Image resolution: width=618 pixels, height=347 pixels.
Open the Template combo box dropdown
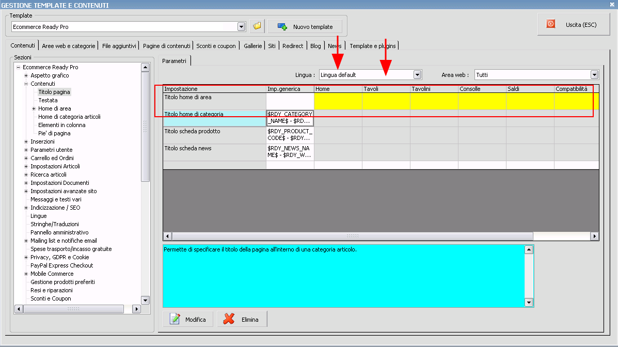click(x=241, y=27)
